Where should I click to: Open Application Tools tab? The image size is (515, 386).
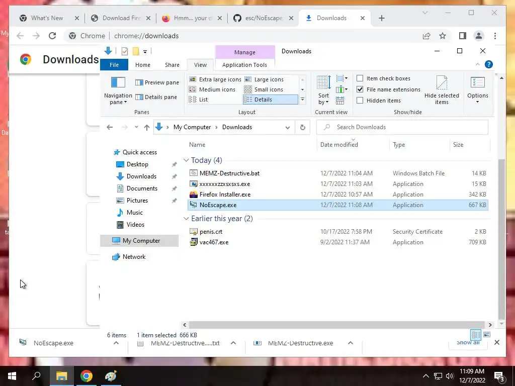point(244,65)
